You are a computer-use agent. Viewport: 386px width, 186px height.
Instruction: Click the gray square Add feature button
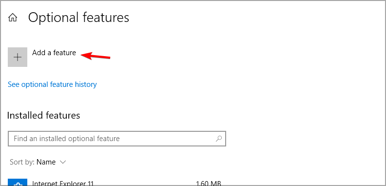[18, 57]
